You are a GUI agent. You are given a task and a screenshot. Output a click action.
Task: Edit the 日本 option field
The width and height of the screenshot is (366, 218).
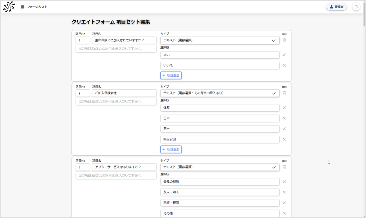pos(220,118)
